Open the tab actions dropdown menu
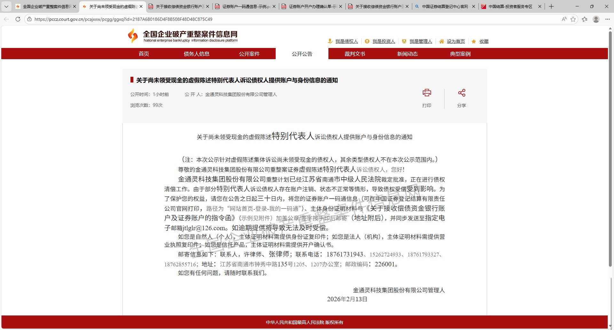614x330 pixels. (6, 6)
